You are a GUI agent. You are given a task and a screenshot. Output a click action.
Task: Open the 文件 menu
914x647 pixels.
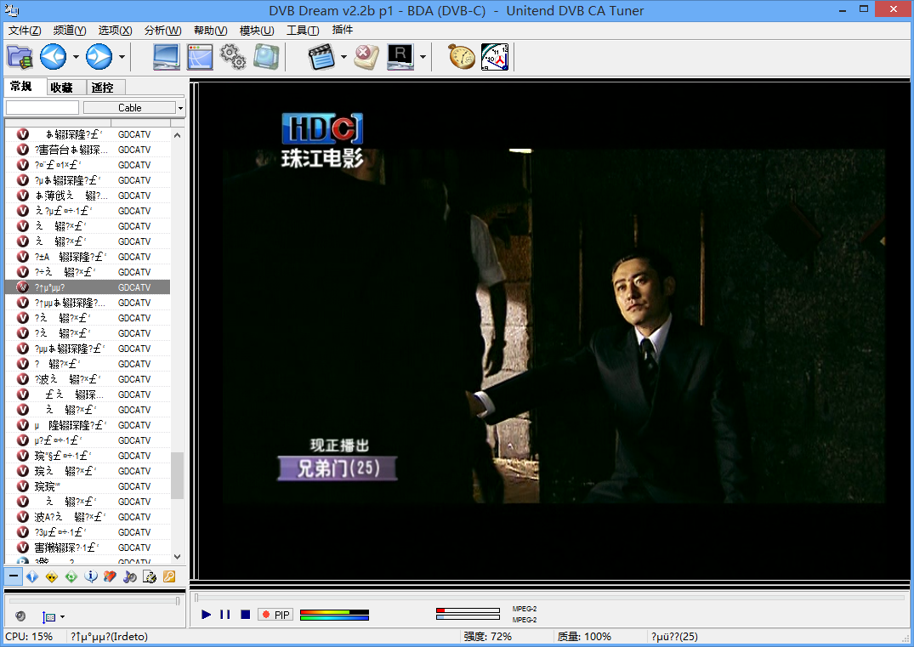(25, 31)
